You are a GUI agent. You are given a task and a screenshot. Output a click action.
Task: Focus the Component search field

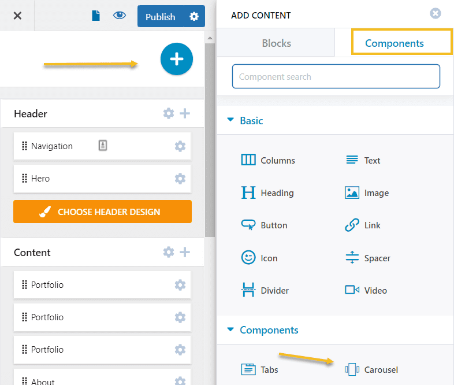pyautogui.click(x=336, y=76)
